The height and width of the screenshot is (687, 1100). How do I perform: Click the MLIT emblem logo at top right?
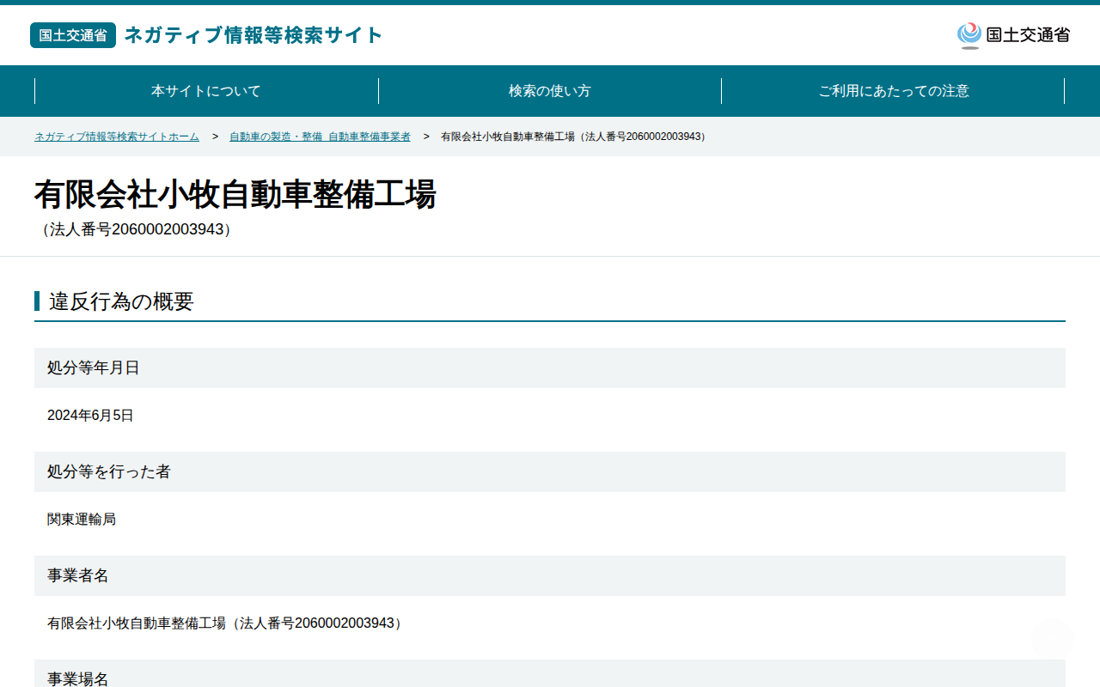[x=969, y=35]
